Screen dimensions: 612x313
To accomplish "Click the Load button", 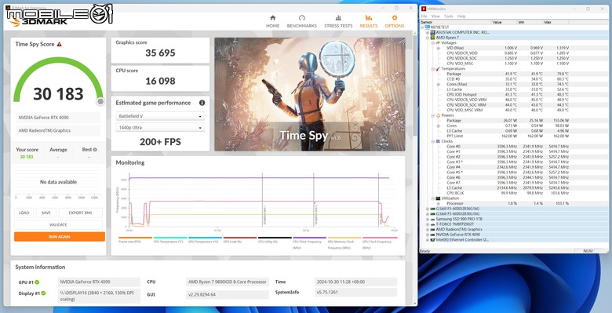I will pyautogui.click(x=24, y=213).
